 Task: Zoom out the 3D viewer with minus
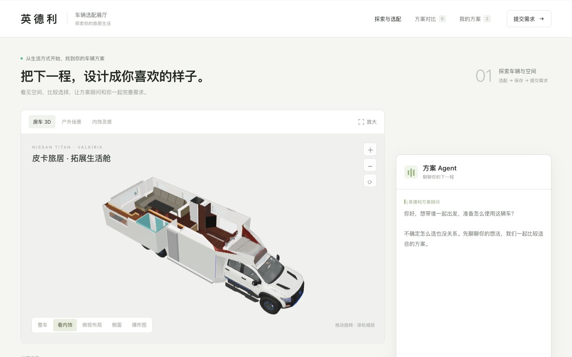click(x=370, y=166)
